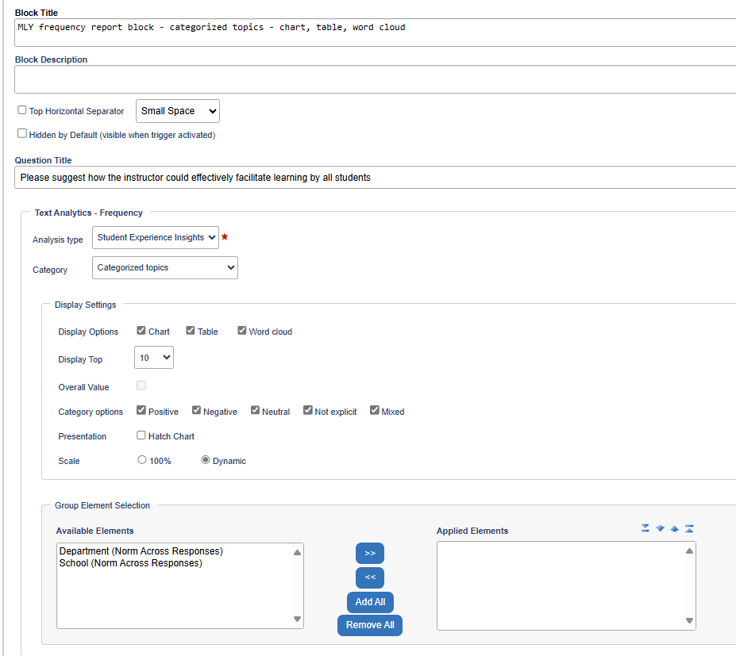Enable Top Horizontal Separator checkbox
Screen dimensions: 736x656
point(22,109)
